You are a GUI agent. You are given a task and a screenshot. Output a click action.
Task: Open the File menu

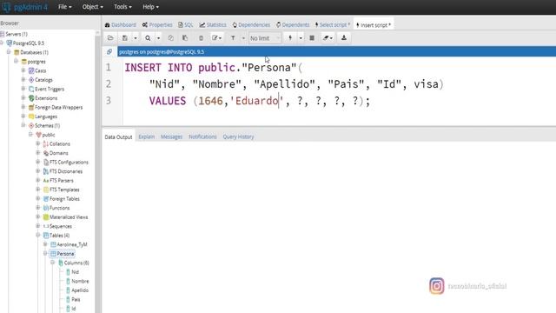tap(64, 7)
